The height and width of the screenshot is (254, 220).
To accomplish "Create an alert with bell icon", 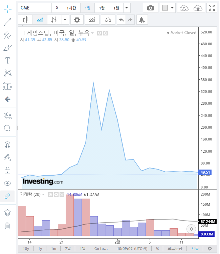I will pyautogui.click(x=142, y=20).
